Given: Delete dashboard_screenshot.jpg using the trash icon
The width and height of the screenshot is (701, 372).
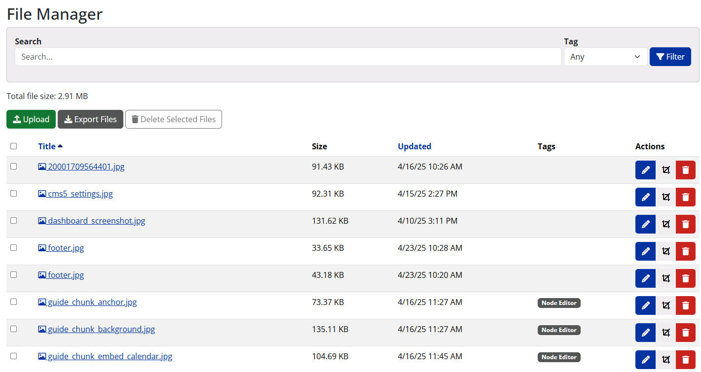Looking at the screenshot, I should click(685, 224).
